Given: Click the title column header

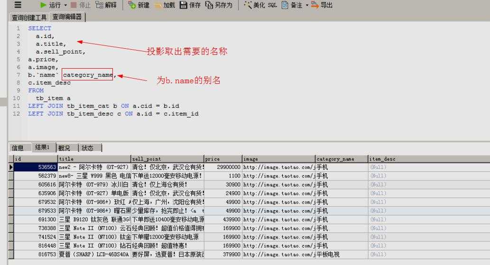Looking at the screenshot, I should click(94, 159).
